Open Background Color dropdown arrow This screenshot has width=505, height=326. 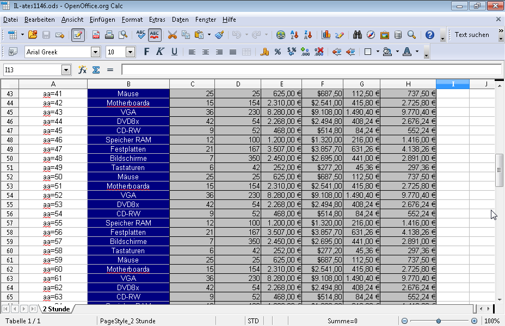397,52
